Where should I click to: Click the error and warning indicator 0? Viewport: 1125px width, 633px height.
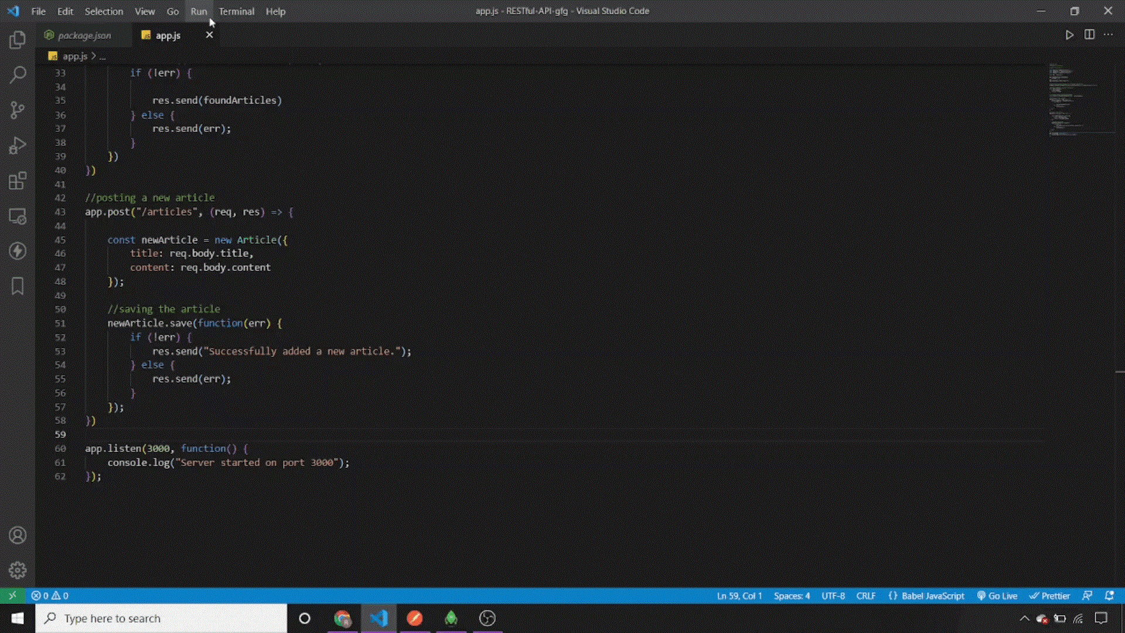(x=49, y=595)
